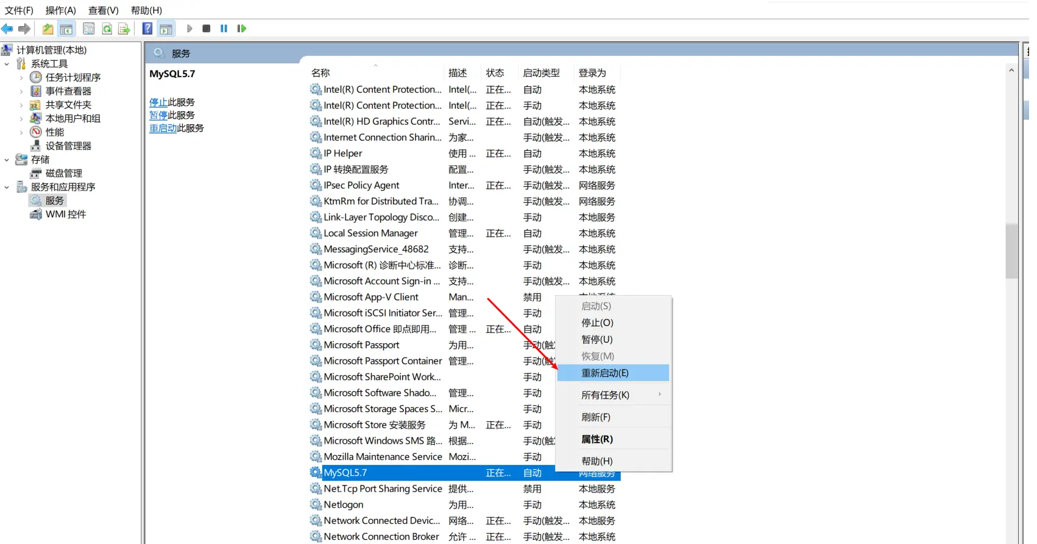
Task: Open the 操作(A) menu
Action: [x=60, y=10]
